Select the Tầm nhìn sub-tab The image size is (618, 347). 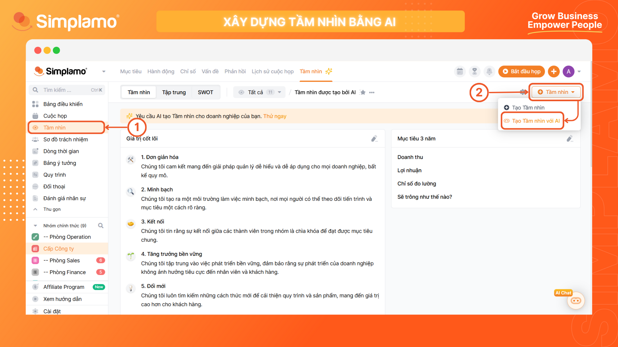click(138, 92)
